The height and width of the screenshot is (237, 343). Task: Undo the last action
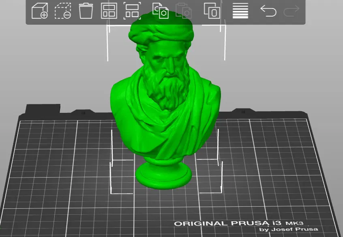click(x=269, y=12)
